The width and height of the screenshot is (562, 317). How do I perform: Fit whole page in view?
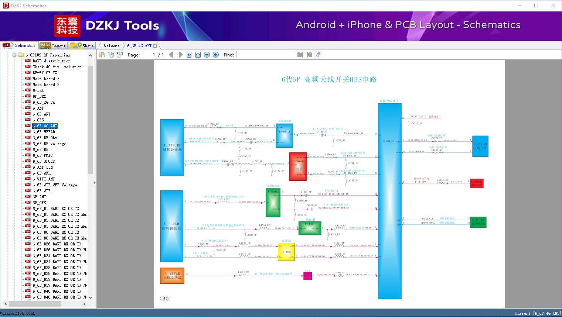[198, 55]
